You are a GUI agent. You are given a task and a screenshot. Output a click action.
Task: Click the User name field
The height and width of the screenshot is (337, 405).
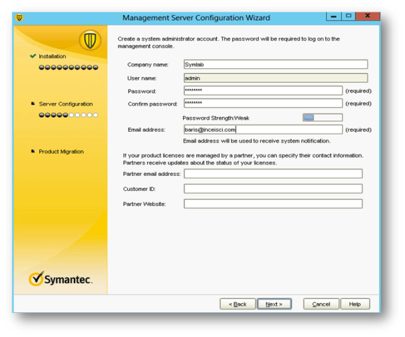pyautogui.click(x=276, y=78)
